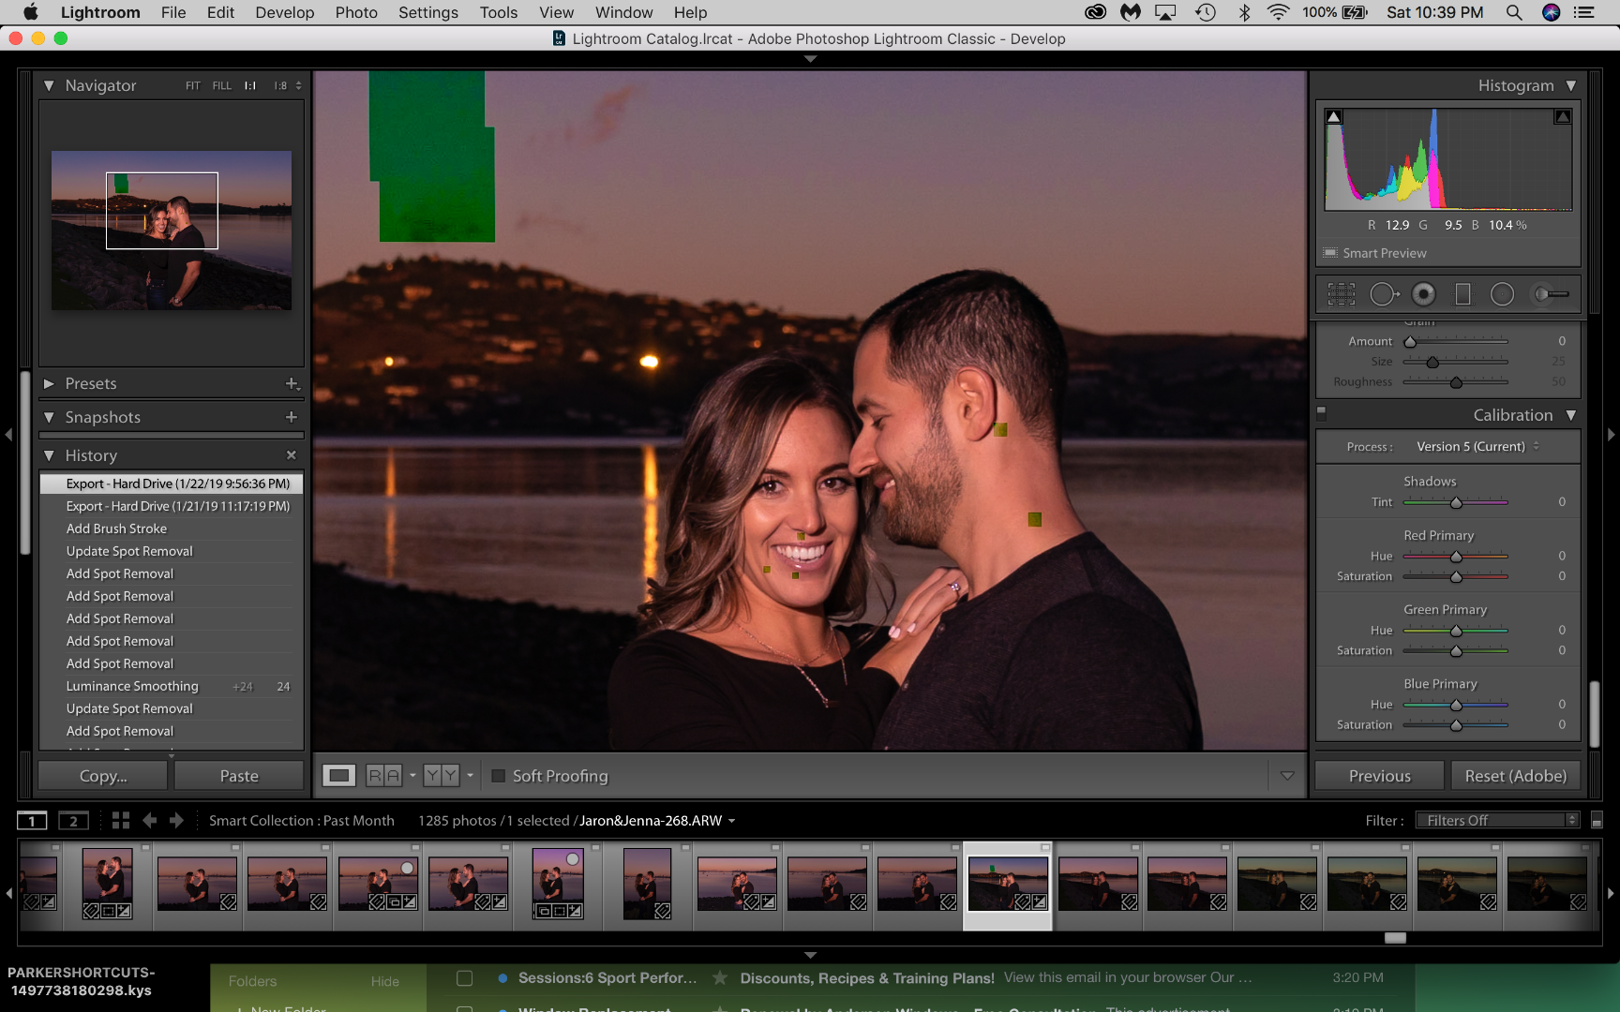Toggle the Calibration panel on/off switch
Viewport: 1620px width, 1012px height.
tap(1322, 410)
